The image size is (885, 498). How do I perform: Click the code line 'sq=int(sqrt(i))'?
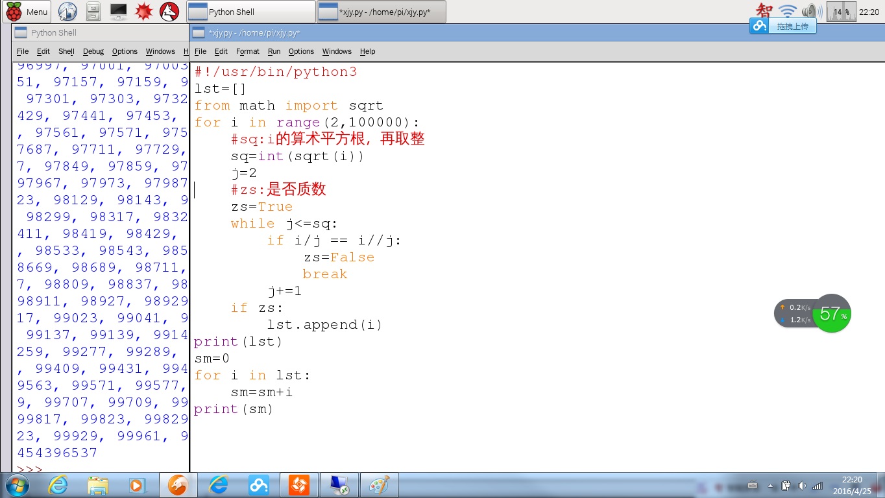(298, 156)
